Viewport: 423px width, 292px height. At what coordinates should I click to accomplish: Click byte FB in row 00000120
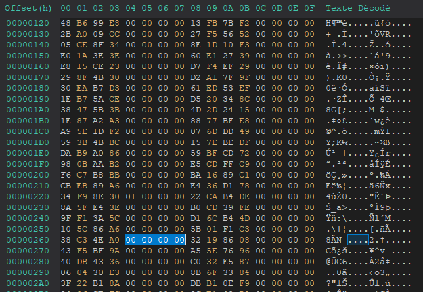pos(212,23)
